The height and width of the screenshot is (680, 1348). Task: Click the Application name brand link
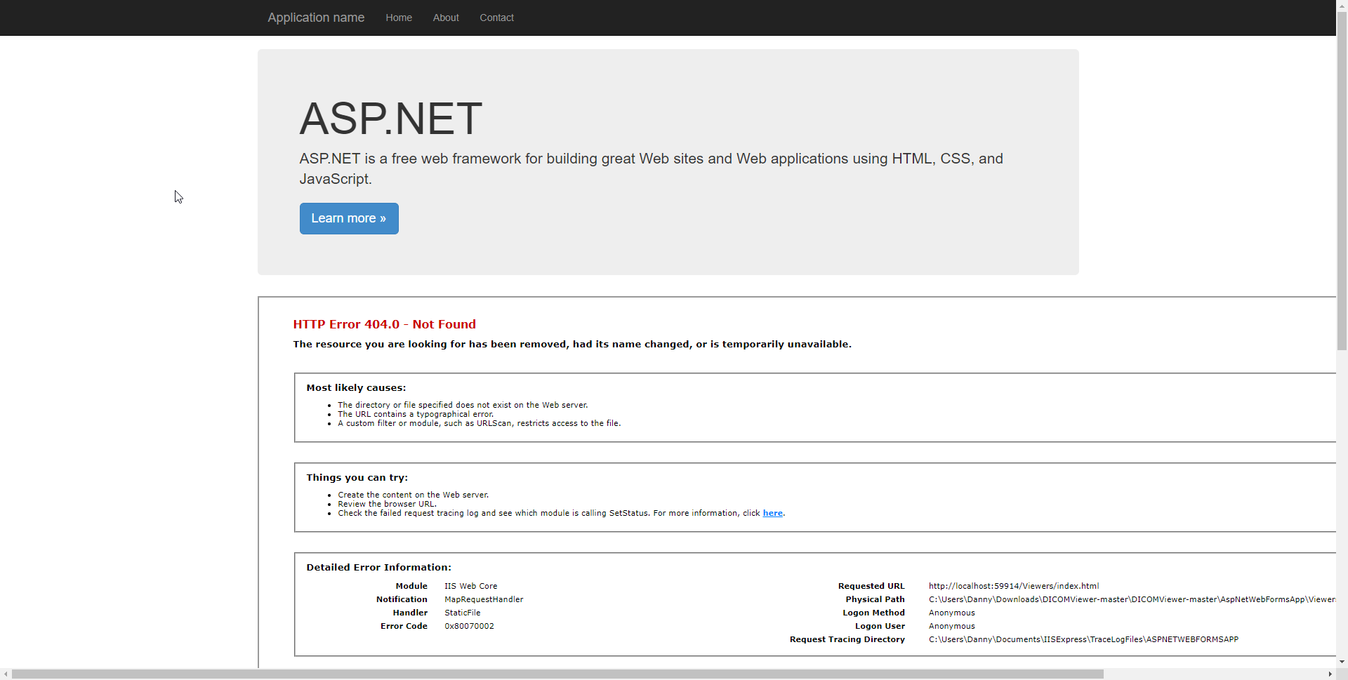click(x=315, y=18)
